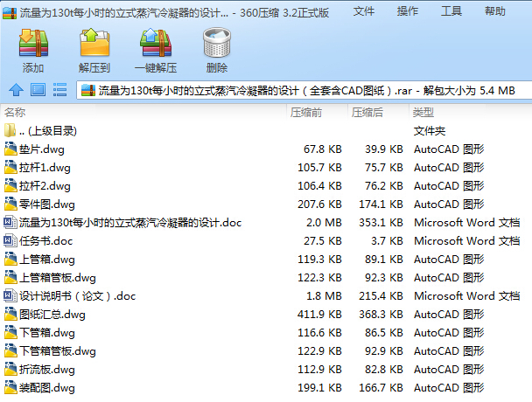Viewport: 532px width, 402px height.
Task: Click the file icon of 拉杆2.dwg
Action: (10, 185)
